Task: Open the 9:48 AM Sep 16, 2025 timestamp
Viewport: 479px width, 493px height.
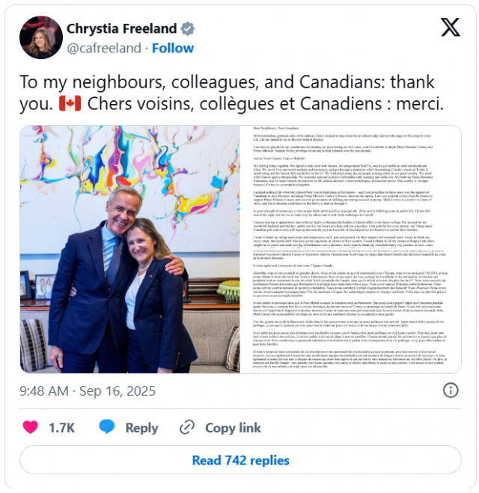Action: [x=88, y=391]
